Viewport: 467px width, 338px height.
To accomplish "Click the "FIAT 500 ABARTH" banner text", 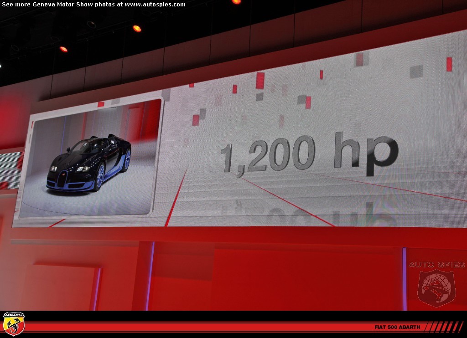I will (397, 327).
